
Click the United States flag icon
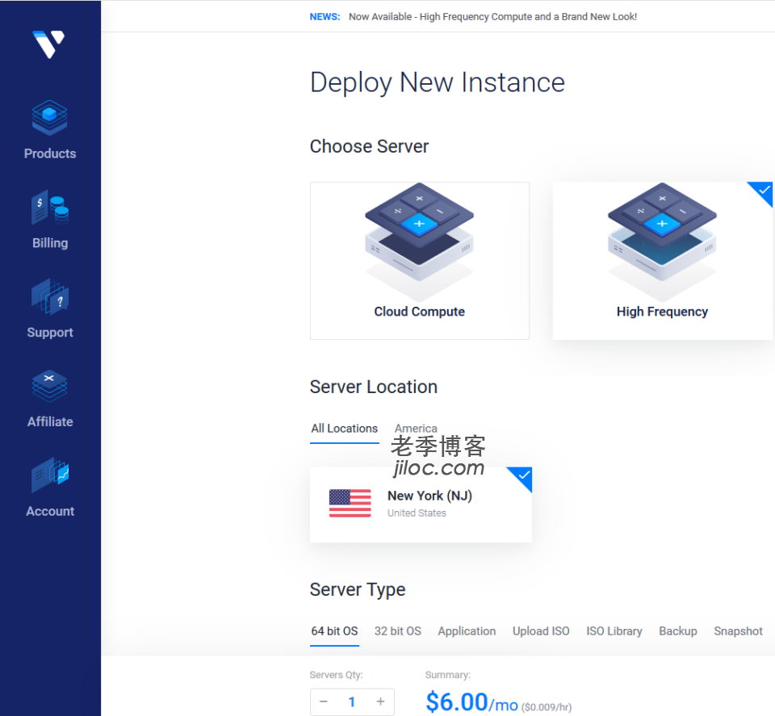pyautogui.click(x=350, y=504)
